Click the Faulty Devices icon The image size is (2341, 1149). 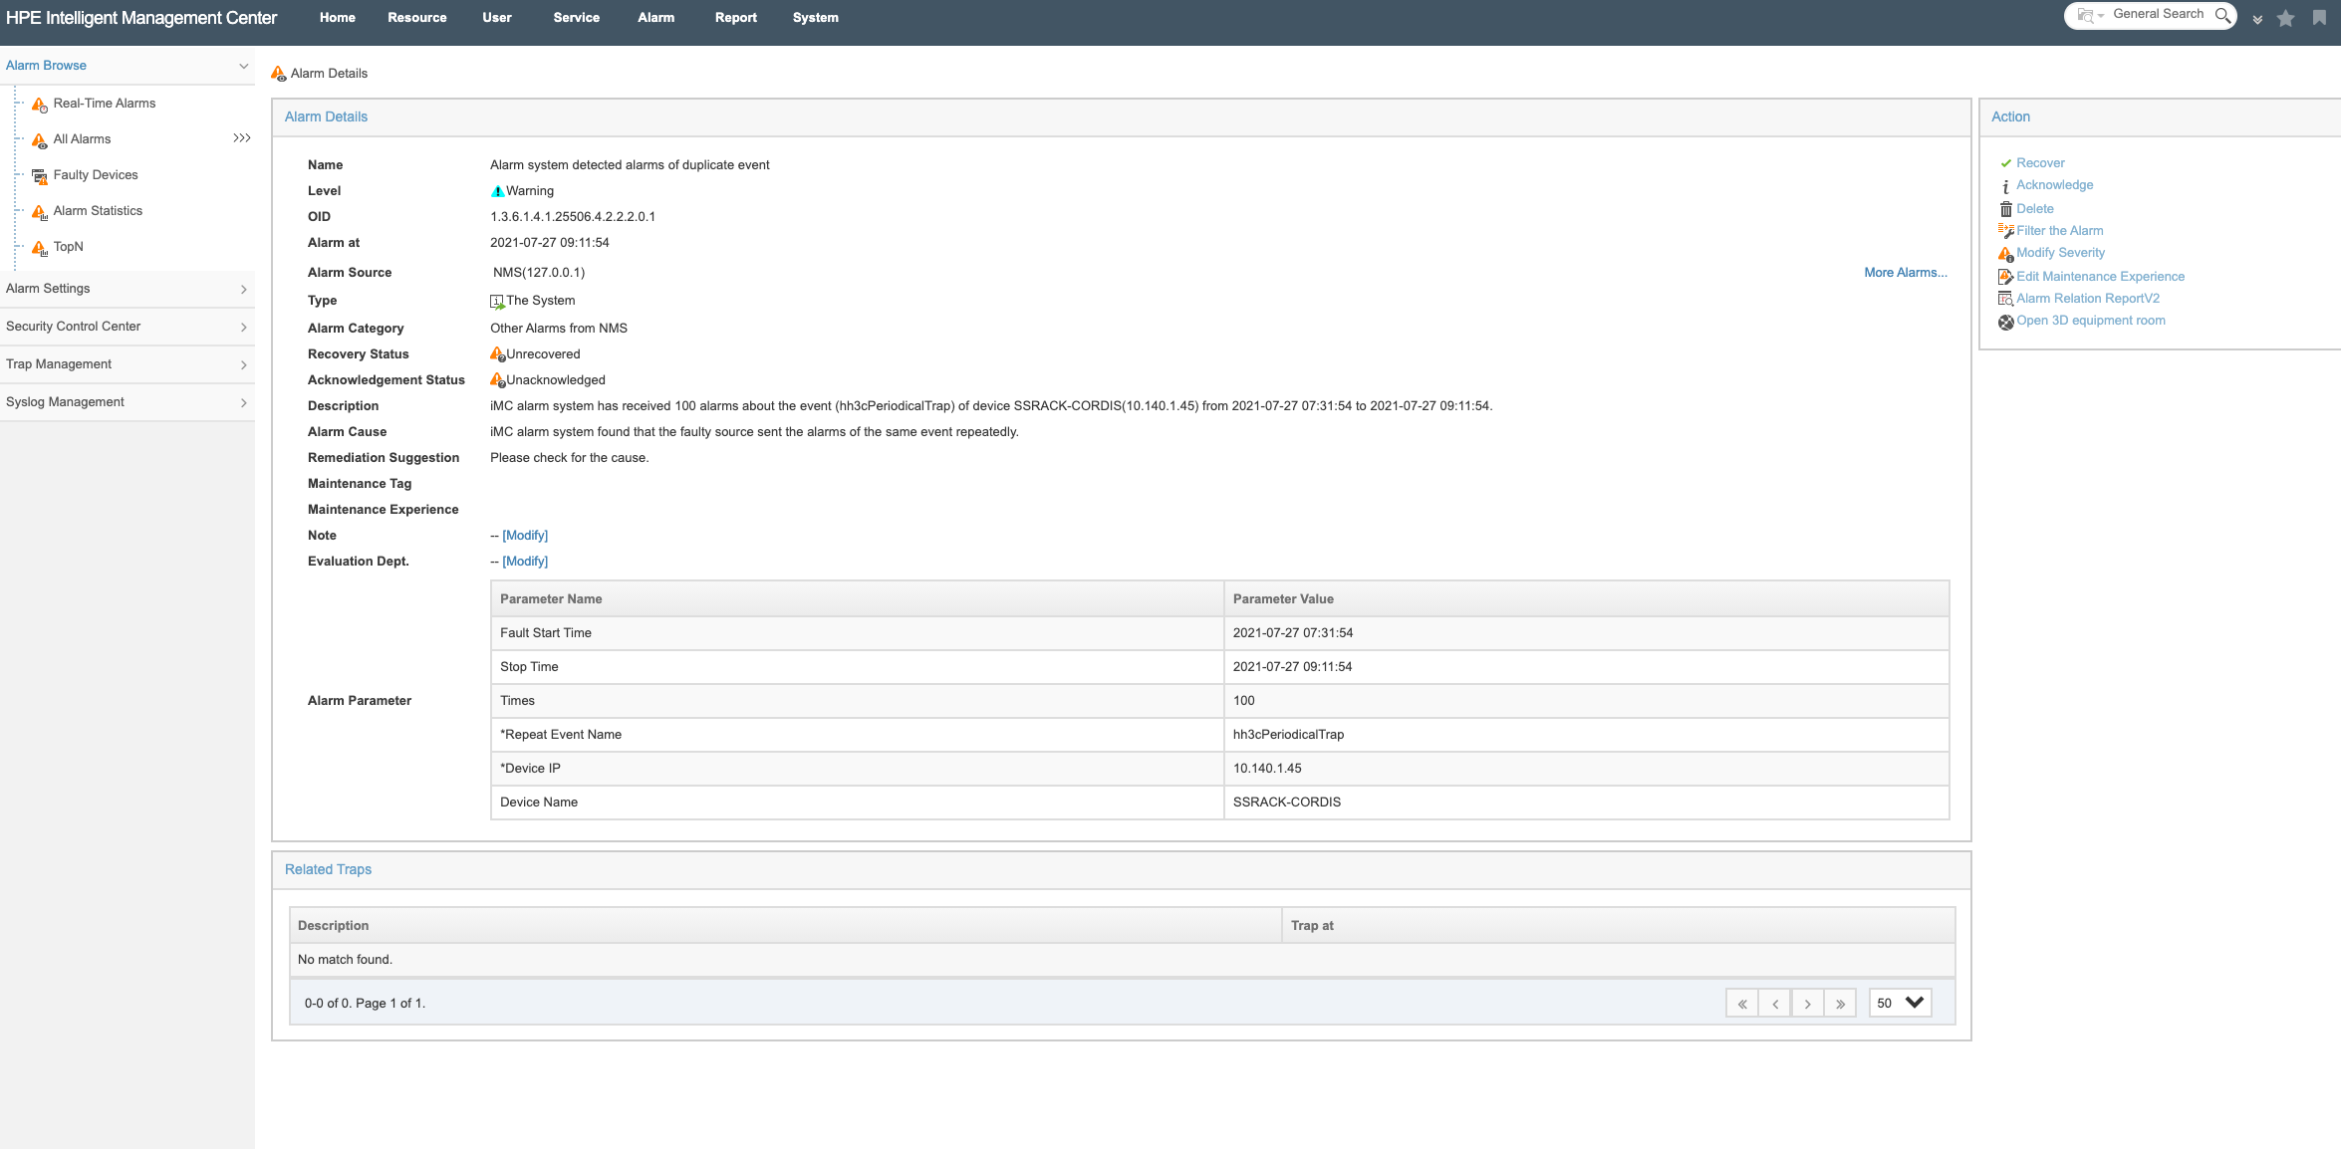pyautogui.click(x=40, y=176)
